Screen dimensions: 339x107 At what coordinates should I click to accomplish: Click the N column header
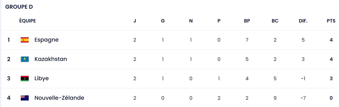(191, 21)
